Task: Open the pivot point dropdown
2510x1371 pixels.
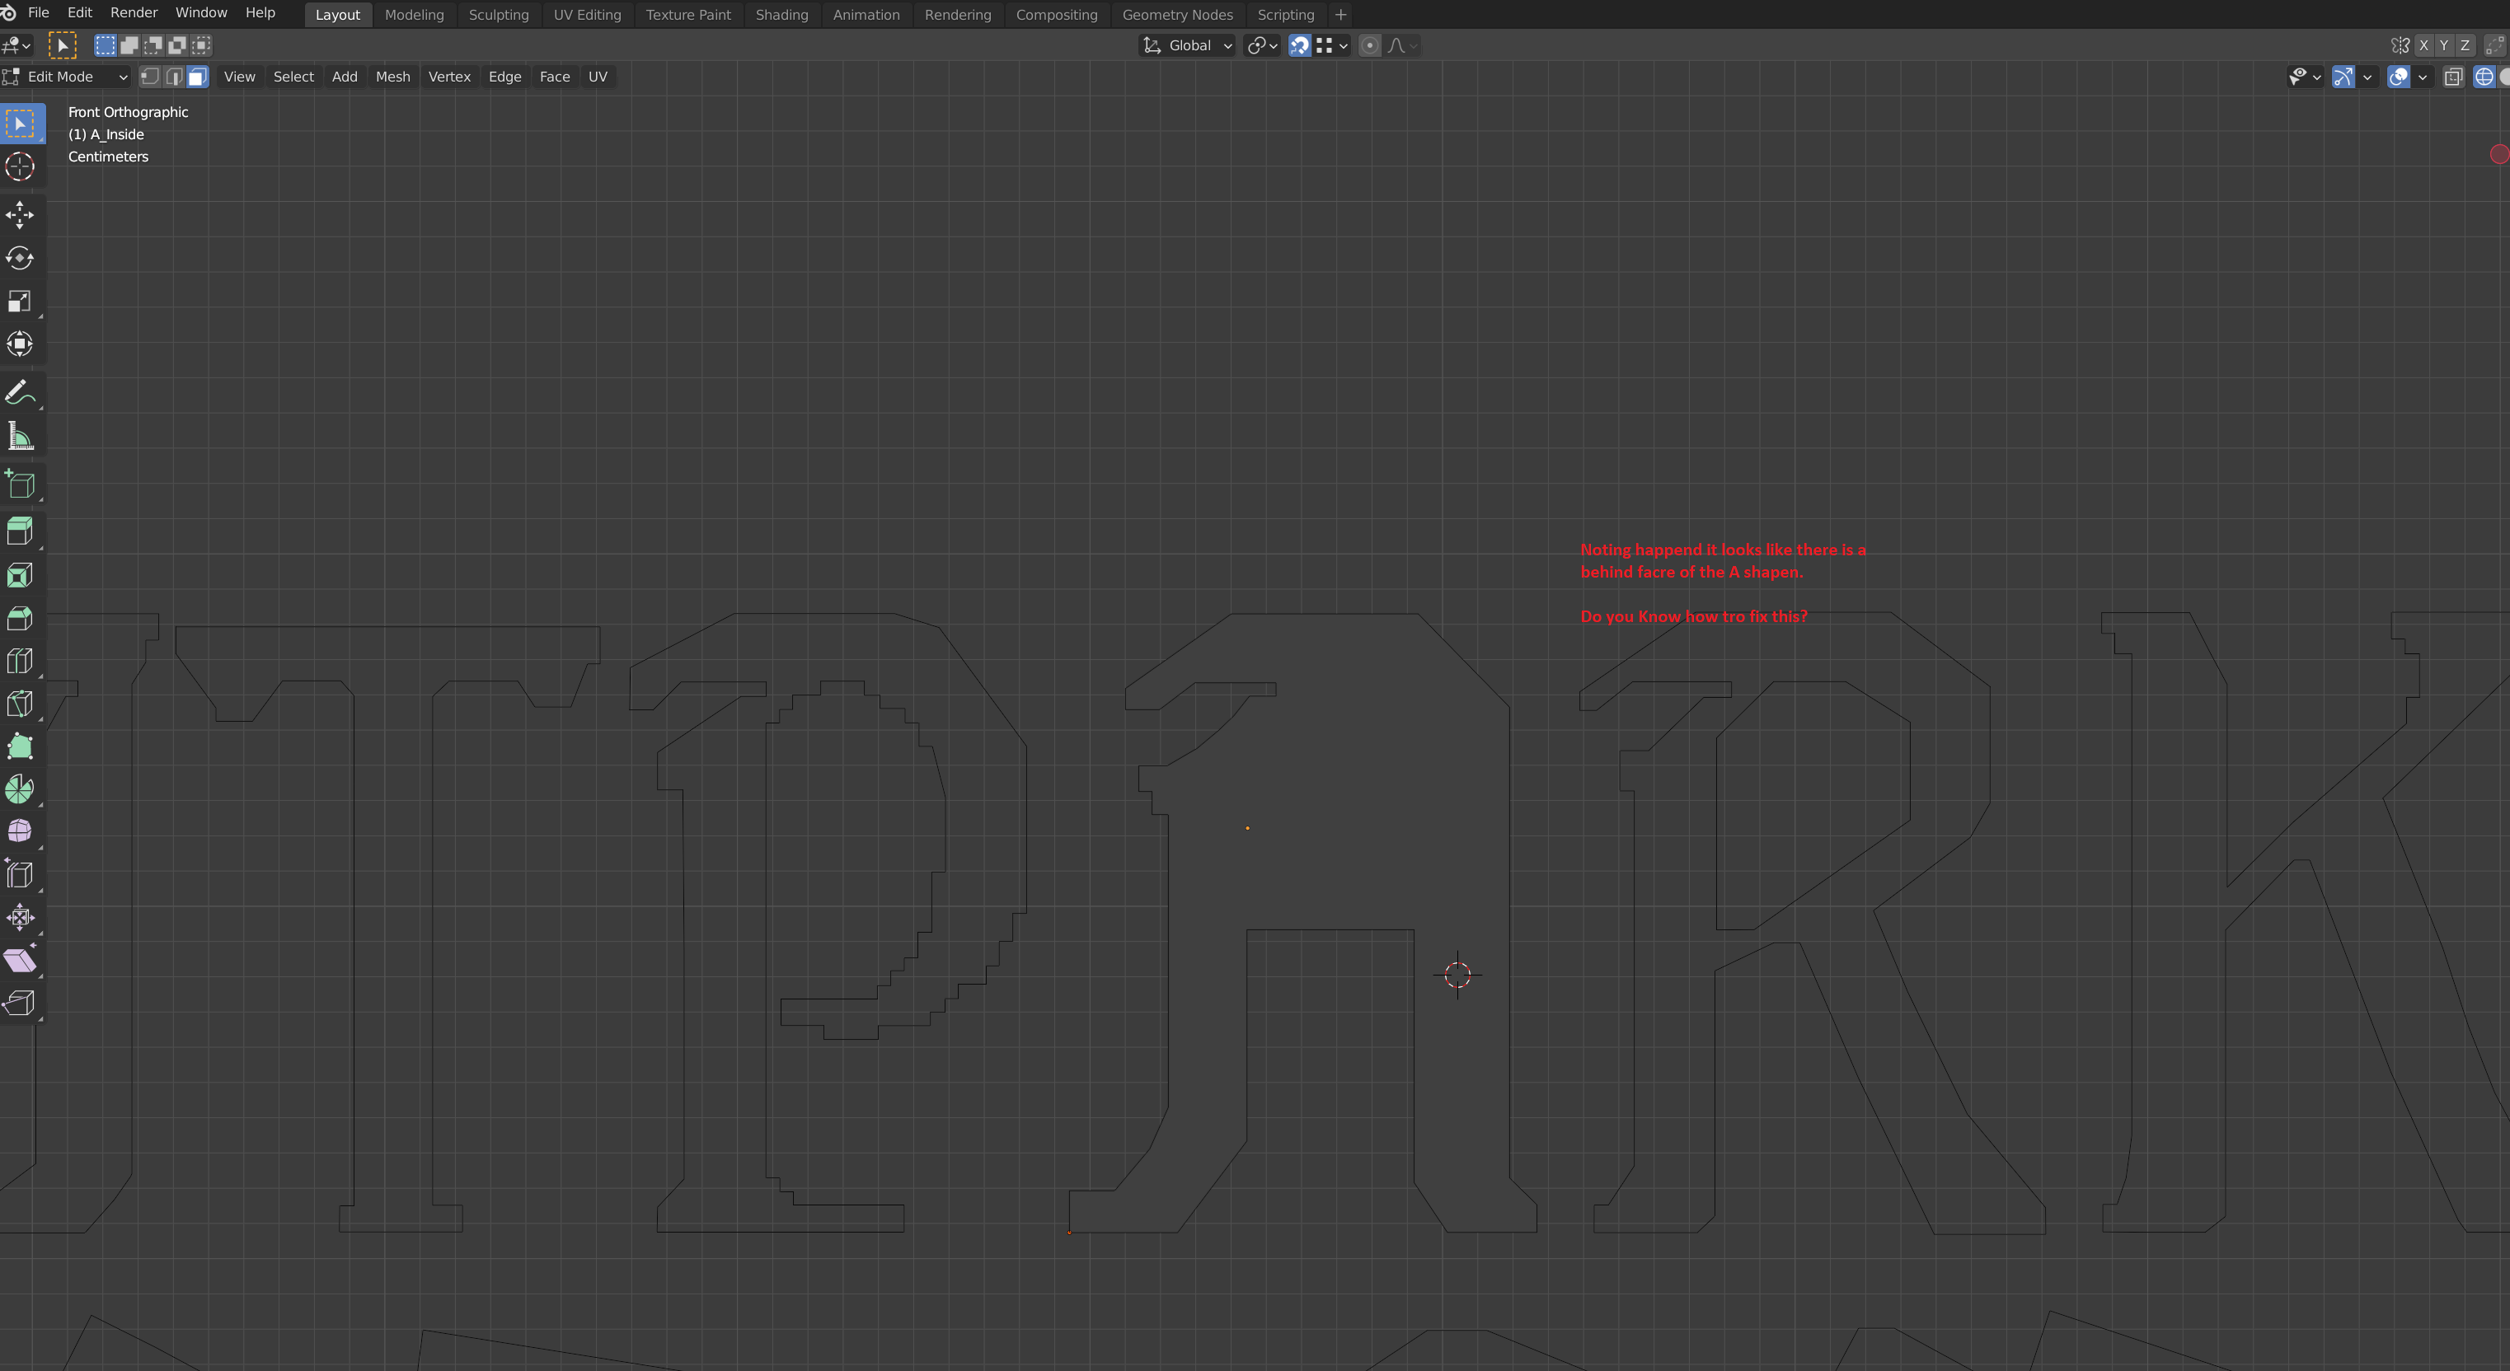Action: [1262, 46]
